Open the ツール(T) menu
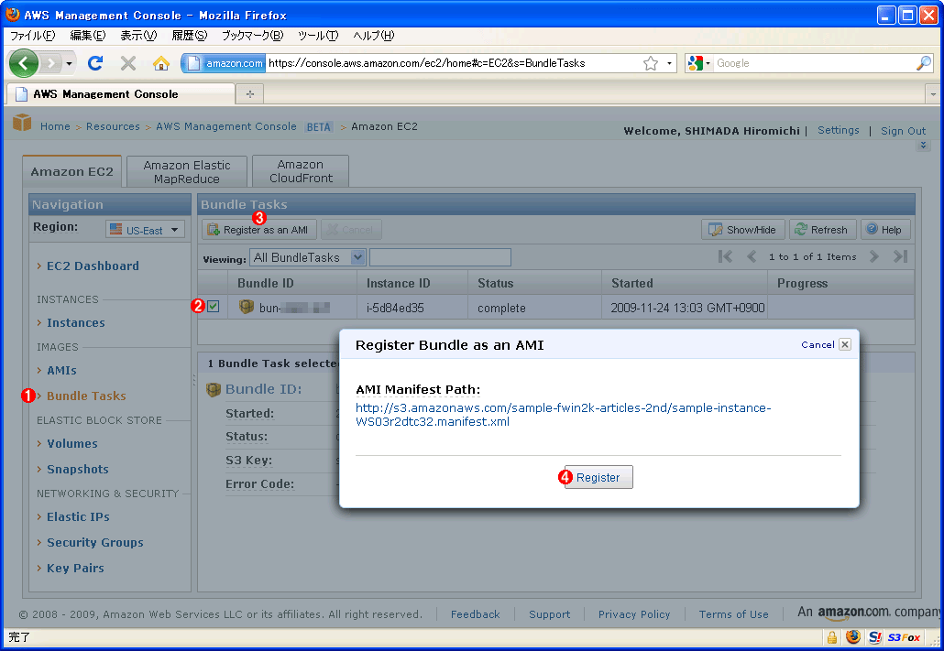The image size is (944, 651). click(318, 36)
